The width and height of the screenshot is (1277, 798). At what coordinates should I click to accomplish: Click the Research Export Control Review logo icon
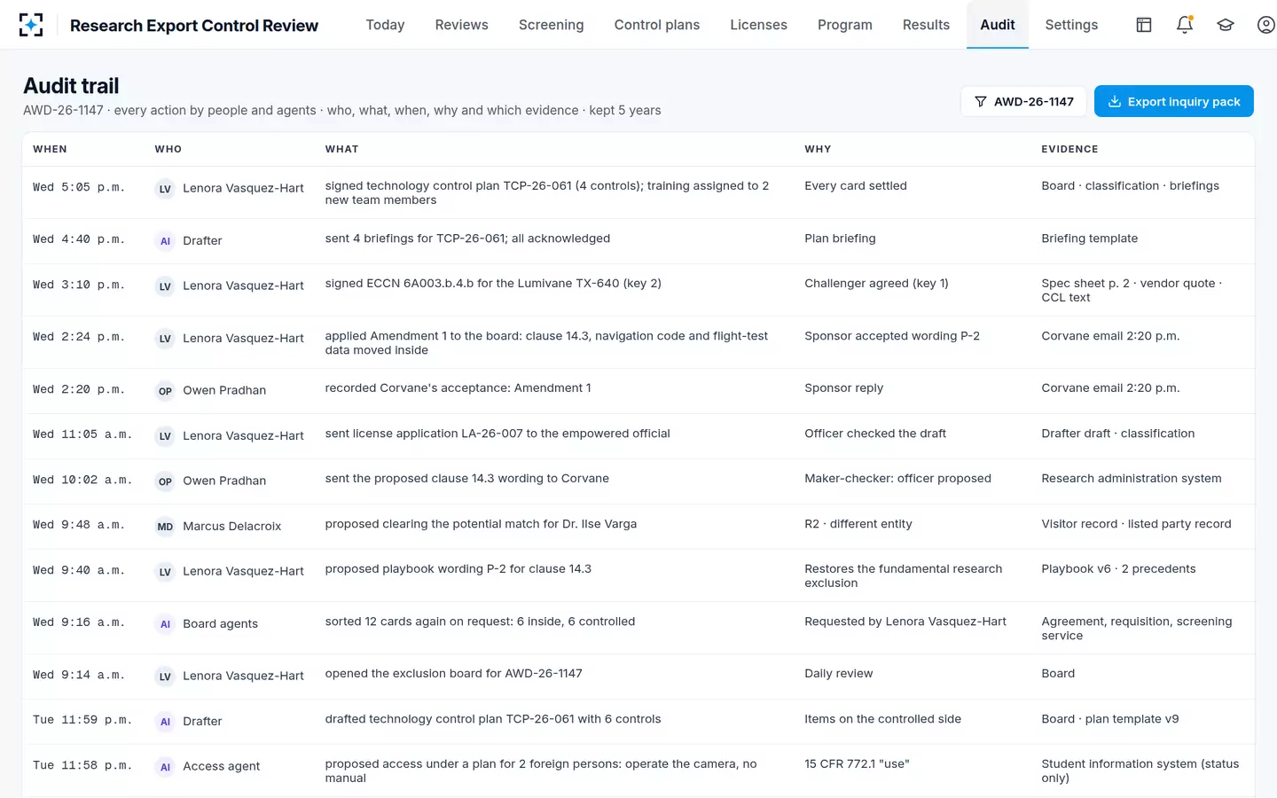point(31,25)
